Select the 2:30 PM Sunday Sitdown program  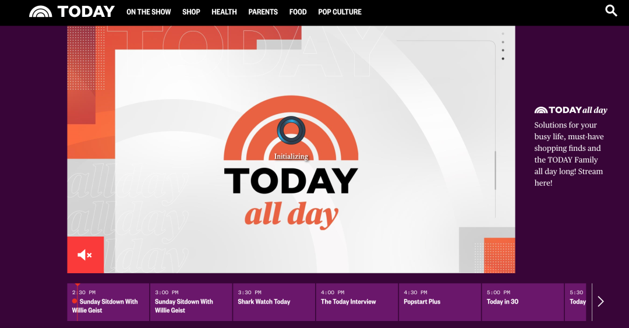coord(108,302)
